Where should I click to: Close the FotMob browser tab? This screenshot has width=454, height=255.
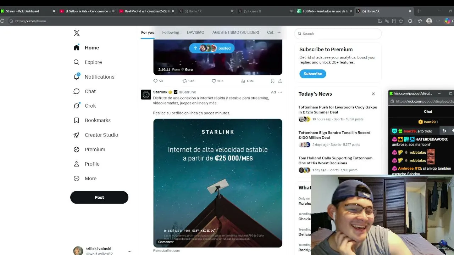[x=350, y=11]
